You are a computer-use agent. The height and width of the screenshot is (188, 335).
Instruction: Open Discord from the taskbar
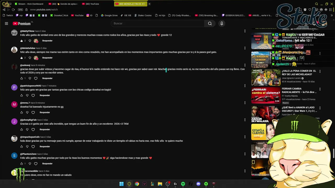pyautogui.click(x=198, y=184)
